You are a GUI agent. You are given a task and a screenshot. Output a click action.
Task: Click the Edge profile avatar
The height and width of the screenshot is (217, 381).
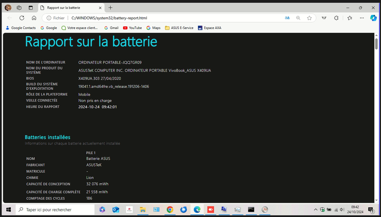(x=8, y=8)
